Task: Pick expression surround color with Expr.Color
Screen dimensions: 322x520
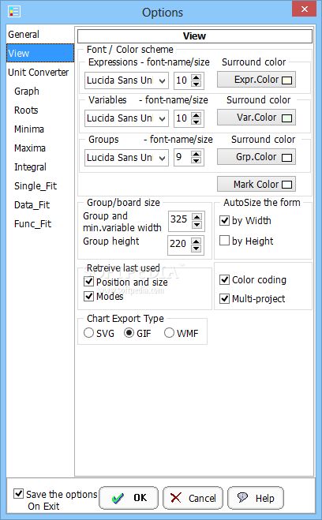Action: [x=256, y=80]
